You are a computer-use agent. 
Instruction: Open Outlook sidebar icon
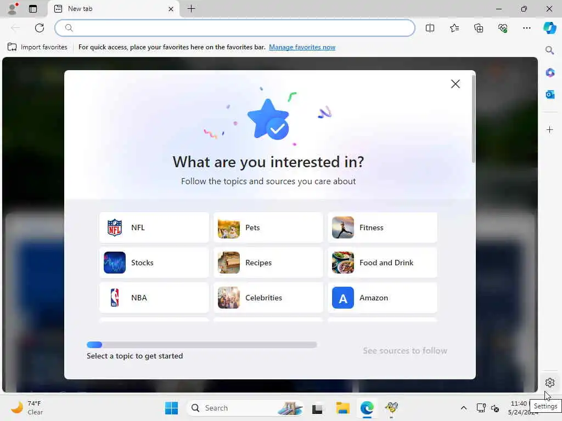coord(550,94)
